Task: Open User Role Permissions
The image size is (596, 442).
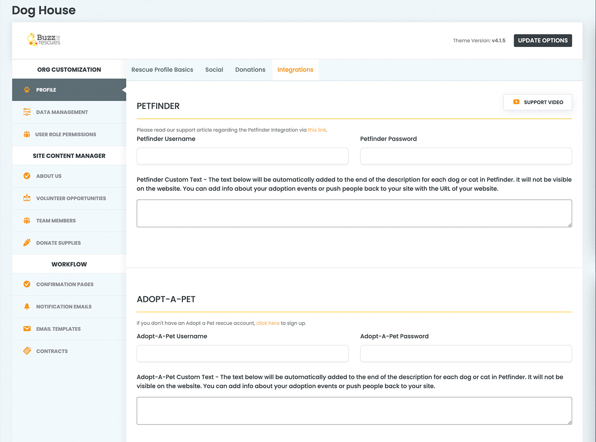Action: [x=69, y=134]
